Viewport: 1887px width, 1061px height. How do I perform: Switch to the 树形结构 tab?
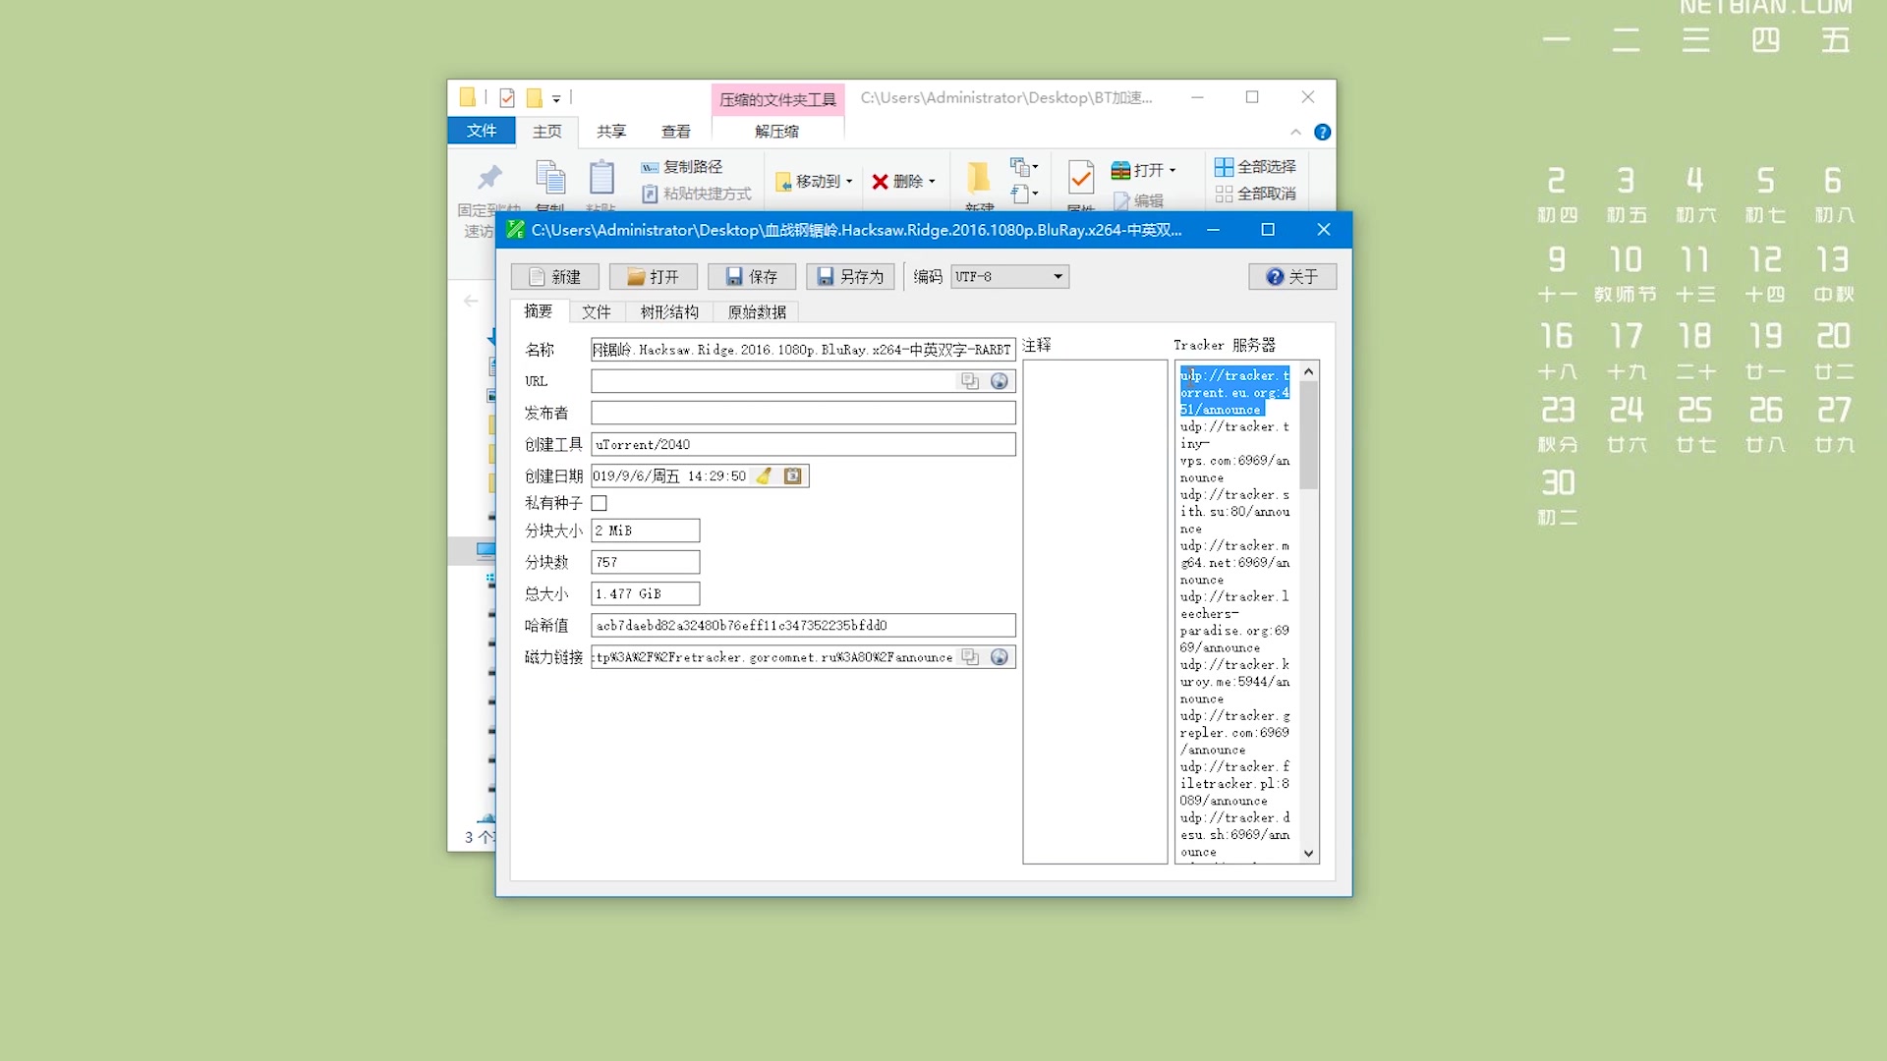[x=669, y=312]
